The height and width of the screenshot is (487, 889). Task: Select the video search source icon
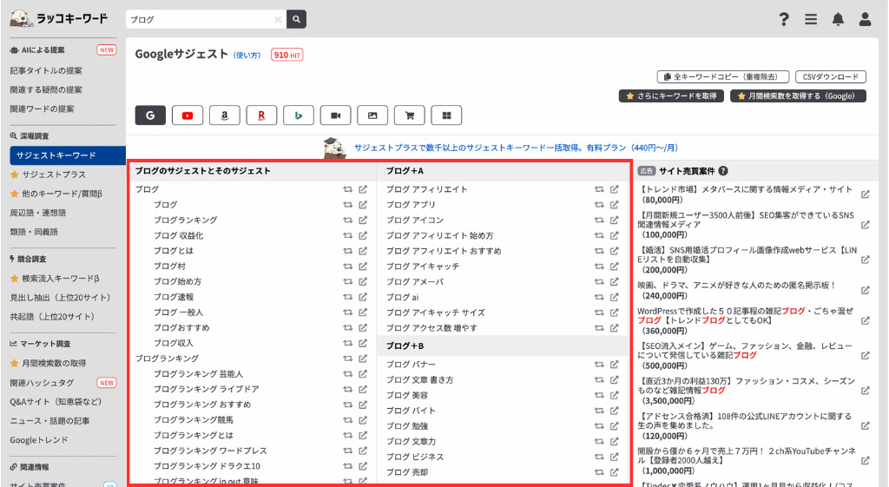(336, 115)
